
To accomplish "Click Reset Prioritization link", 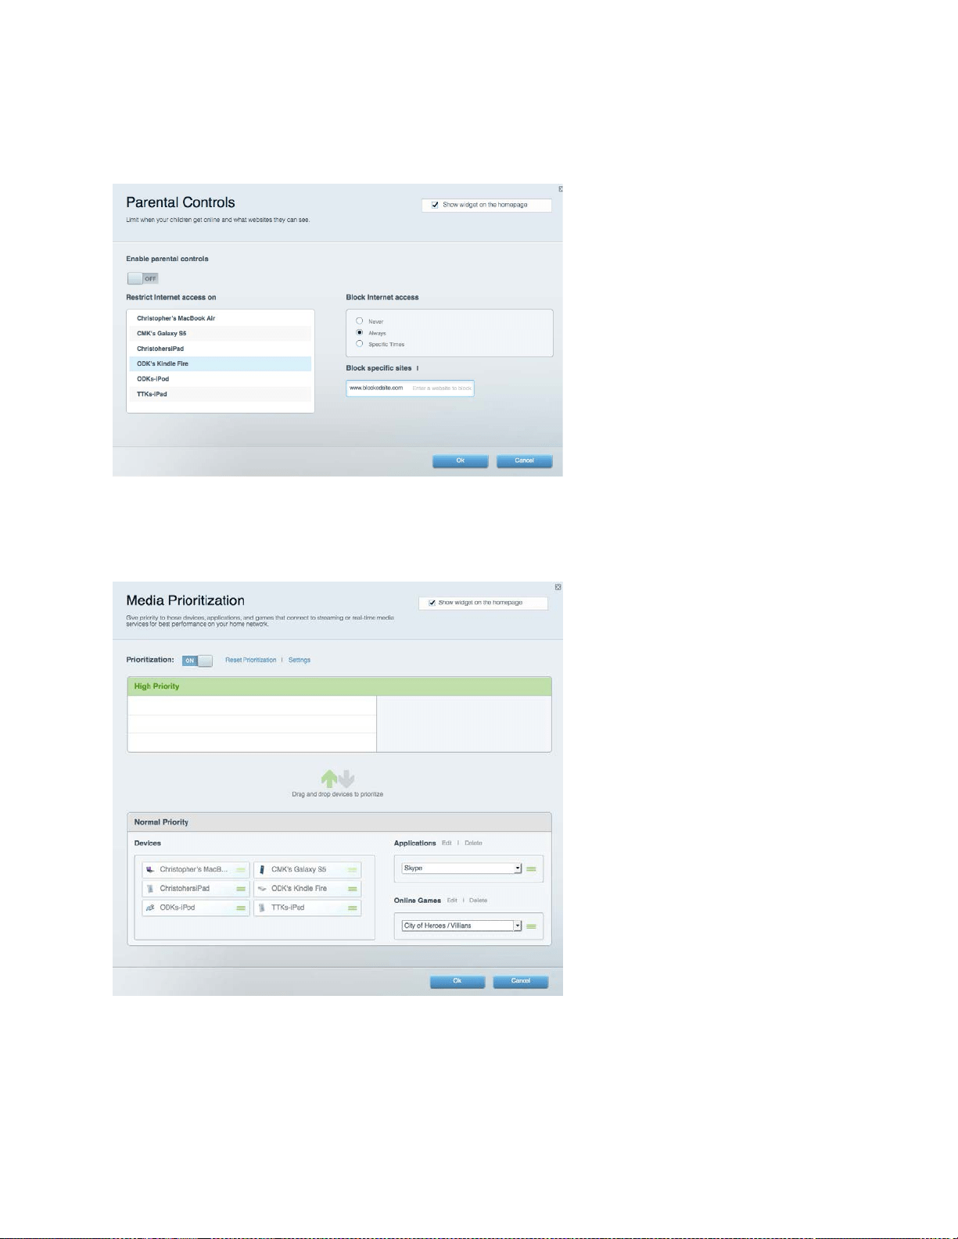I will pos(251,661).
